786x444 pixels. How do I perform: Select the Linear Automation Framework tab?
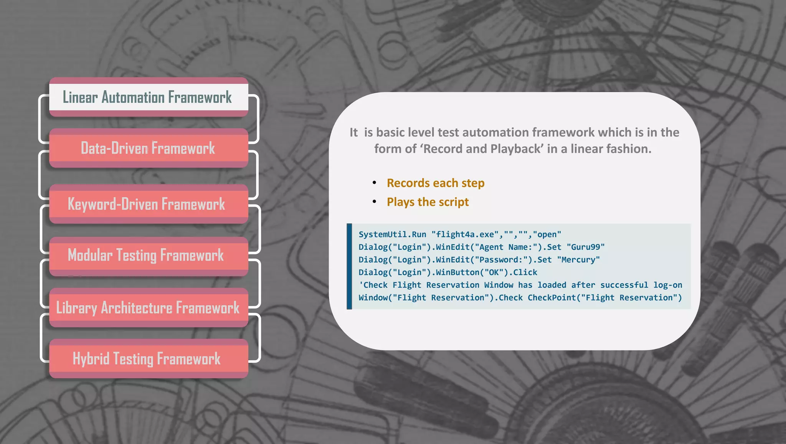(148, 97)
